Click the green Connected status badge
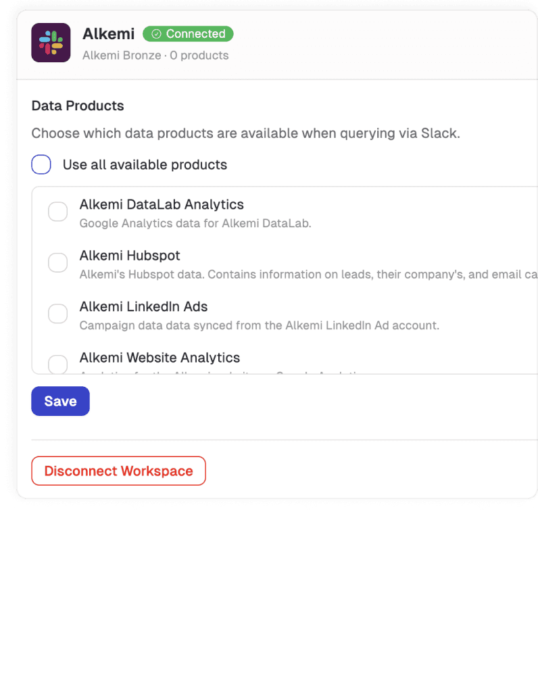This screenshot has width=538, height=679. 188,34
